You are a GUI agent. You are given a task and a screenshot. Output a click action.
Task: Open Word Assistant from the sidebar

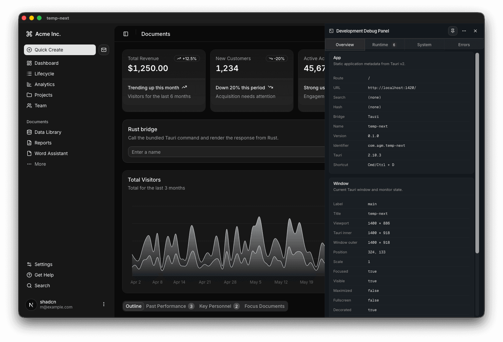51,153
